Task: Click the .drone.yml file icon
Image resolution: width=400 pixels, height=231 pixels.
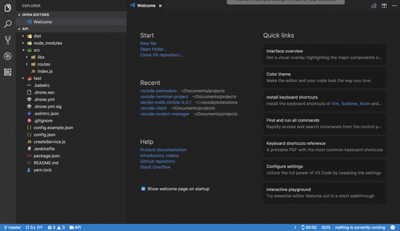Action: [x=29, y=99]
